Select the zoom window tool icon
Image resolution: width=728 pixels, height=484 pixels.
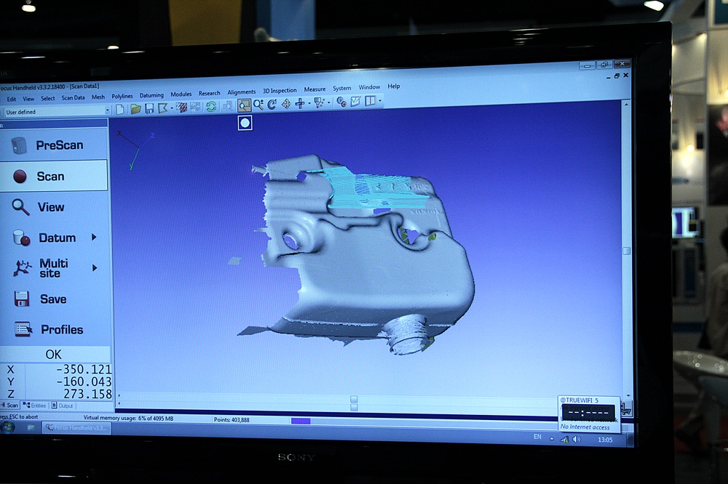[244, 105]
